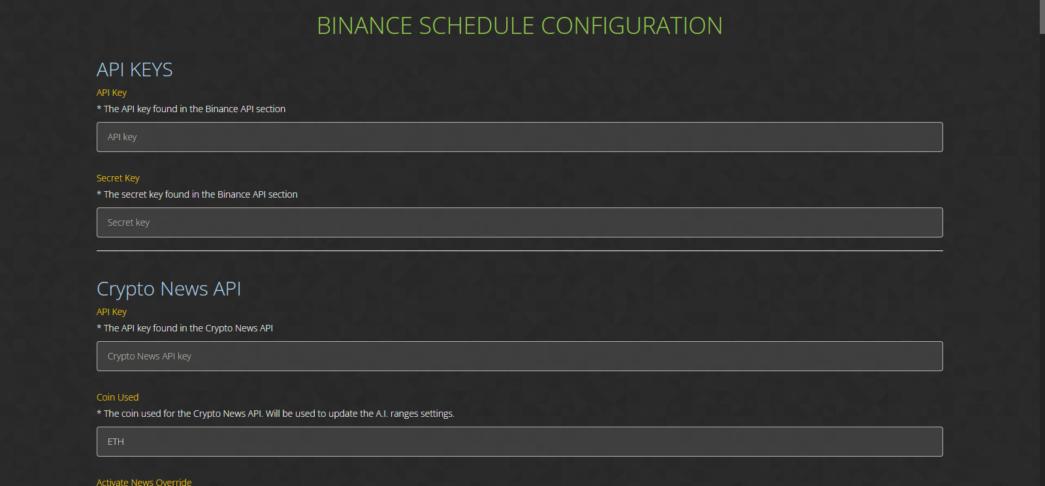This screenshot has height=486, width=1045.
Task: Click the Crypto News API key input
Action: click(519, 356)
